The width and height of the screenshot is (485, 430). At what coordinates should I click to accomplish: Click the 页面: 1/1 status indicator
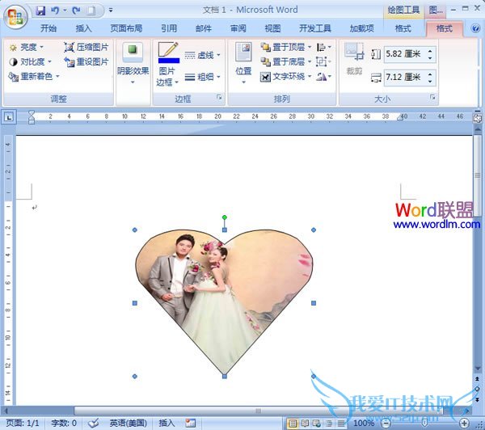click(x=23, y=423)
